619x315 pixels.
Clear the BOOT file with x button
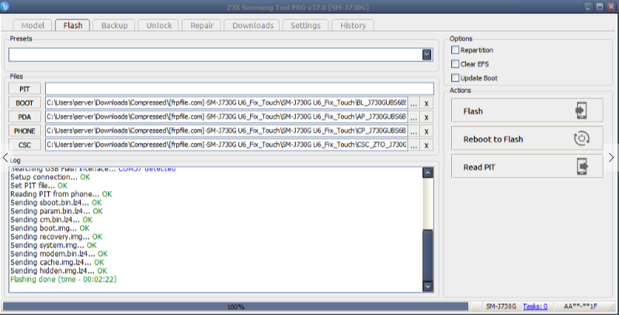pyautogui.click(x=426, y=103)
